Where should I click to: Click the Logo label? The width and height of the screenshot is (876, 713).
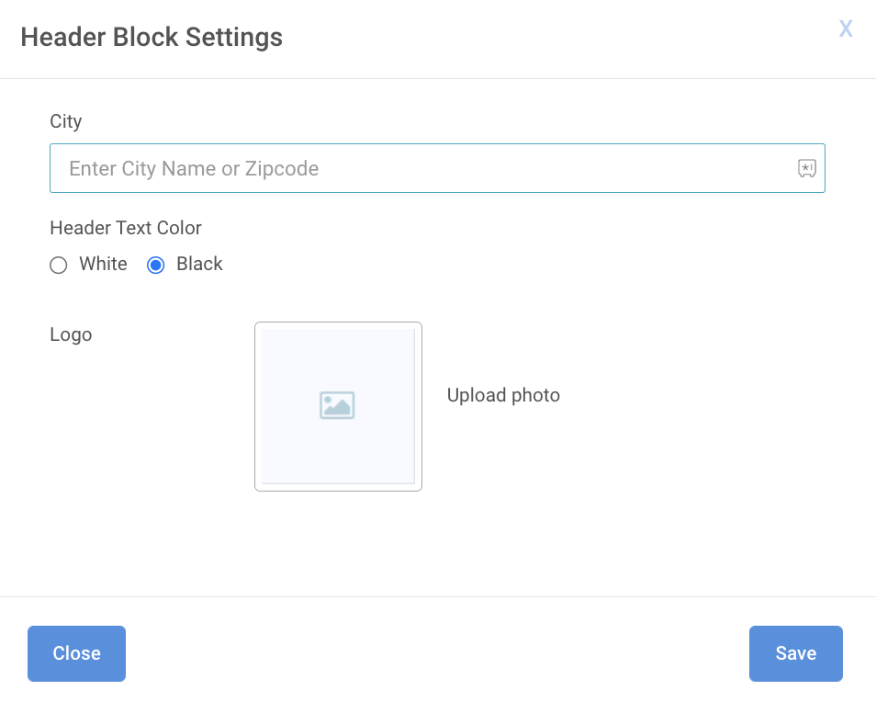pyautogui.click(x=71, y=335)
